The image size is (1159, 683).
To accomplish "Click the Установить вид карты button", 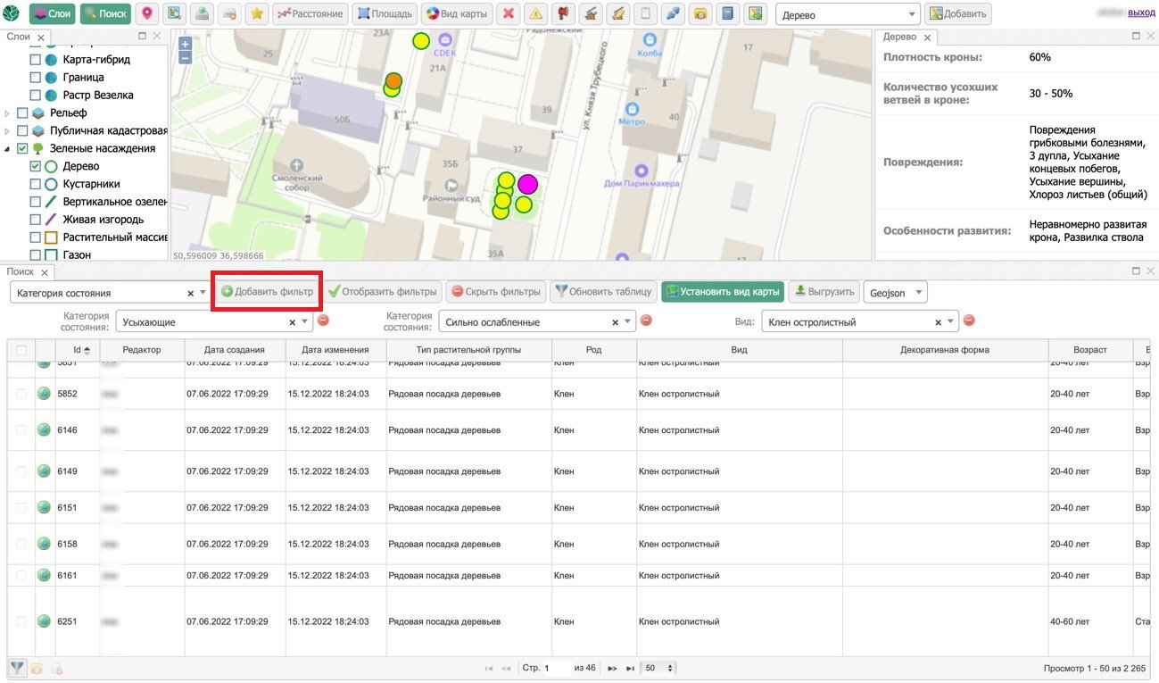I will tap(722, 291).
